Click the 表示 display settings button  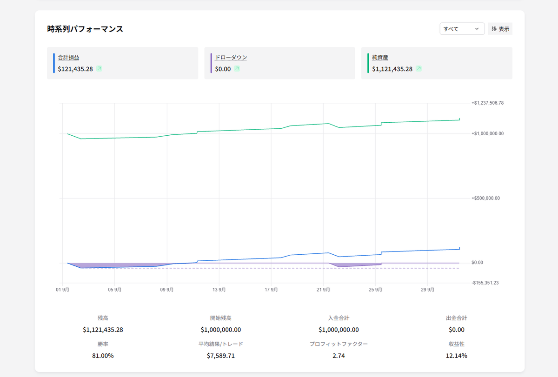click(x=500, y=29)
